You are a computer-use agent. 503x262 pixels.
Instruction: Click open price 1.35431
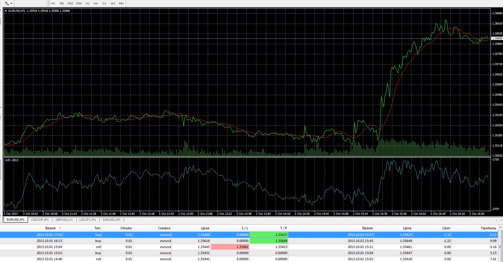tap(204, 253)
